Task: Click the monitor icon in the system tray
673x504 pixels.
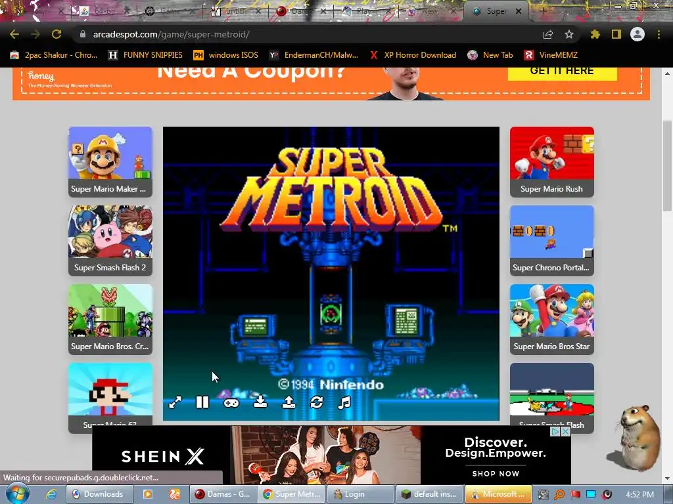Action: [x=591, y=495]
